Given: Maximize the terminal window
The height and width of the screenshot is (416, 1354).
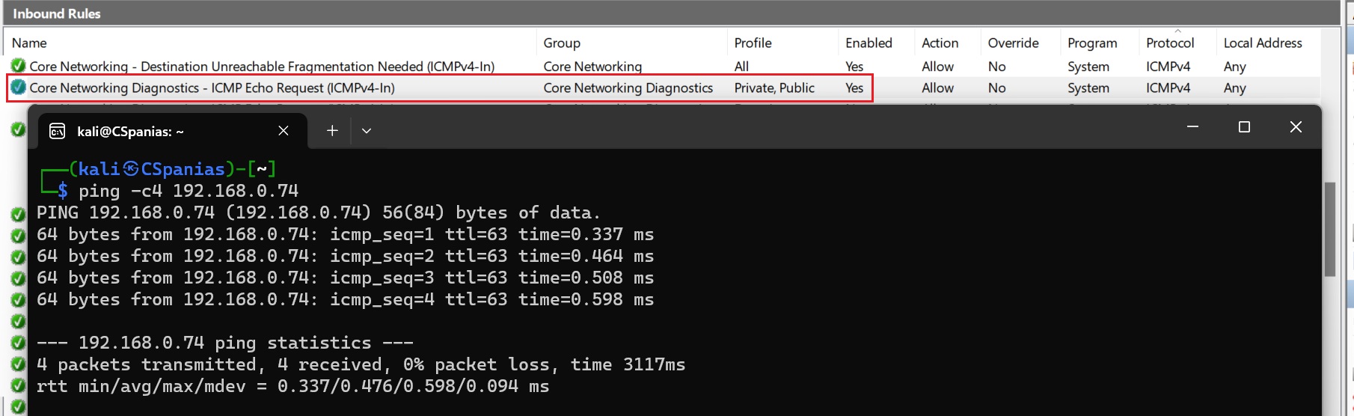Looking at the screenshot, I should pos(1244,127).
